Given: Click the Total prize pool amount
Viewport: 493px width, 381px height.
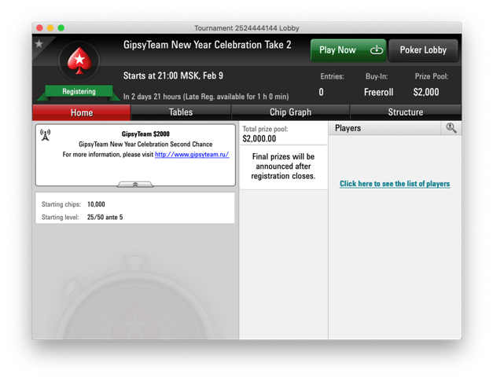Looking at the screenshot, I should tap(259, 138).
